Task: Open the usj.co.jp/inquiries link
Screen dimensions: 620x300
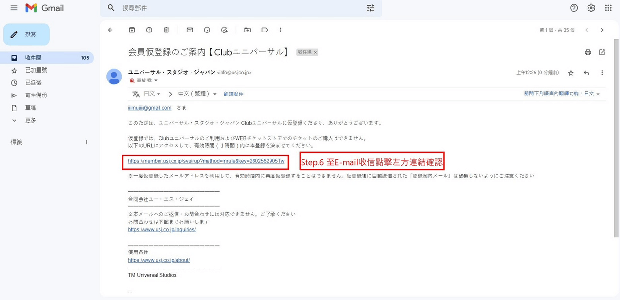Action: coord(162,230)
